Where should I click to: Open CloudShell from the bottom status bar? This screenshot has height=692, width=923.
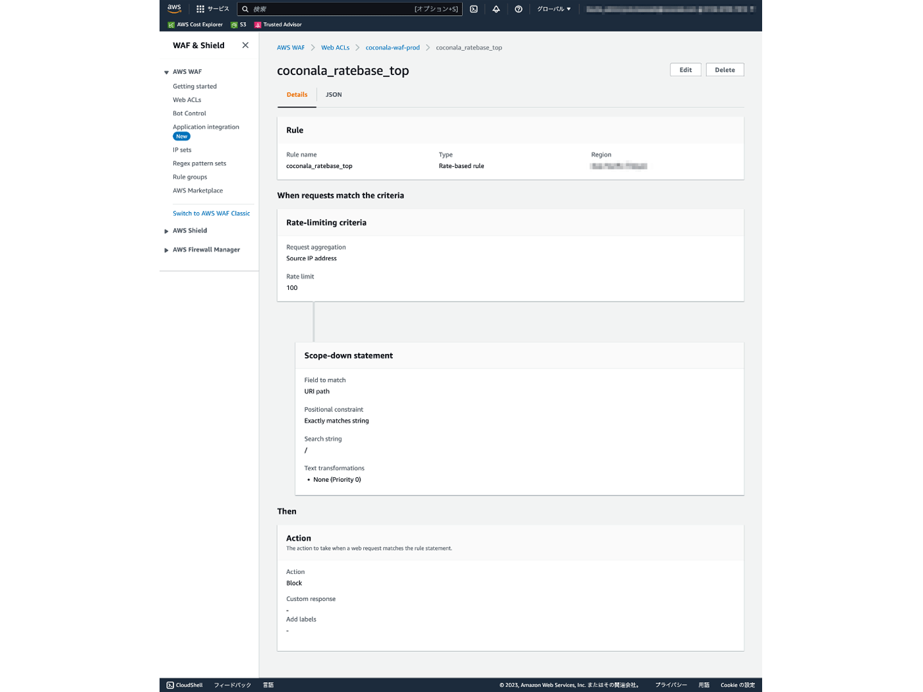[184, 685]
